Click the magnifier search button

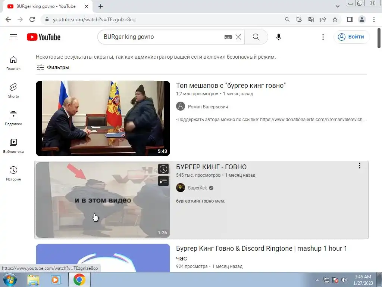tap(256, 37)
